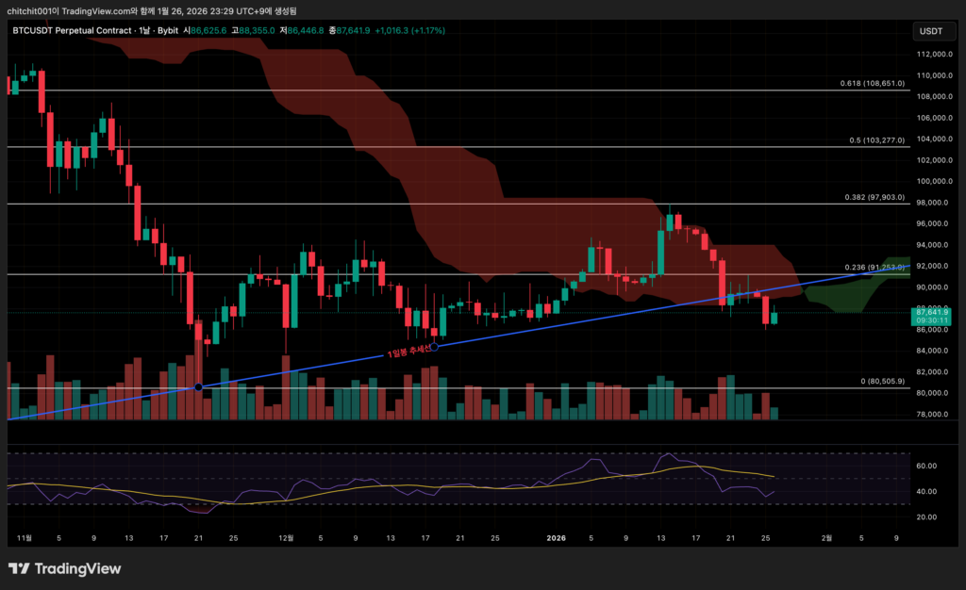Click the BTCUSDT Perpetual Contract symbol title

[72, 30]
